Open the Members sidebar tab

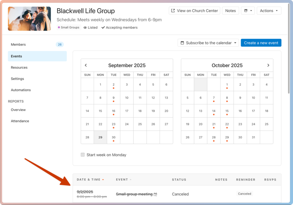[18, 45]
